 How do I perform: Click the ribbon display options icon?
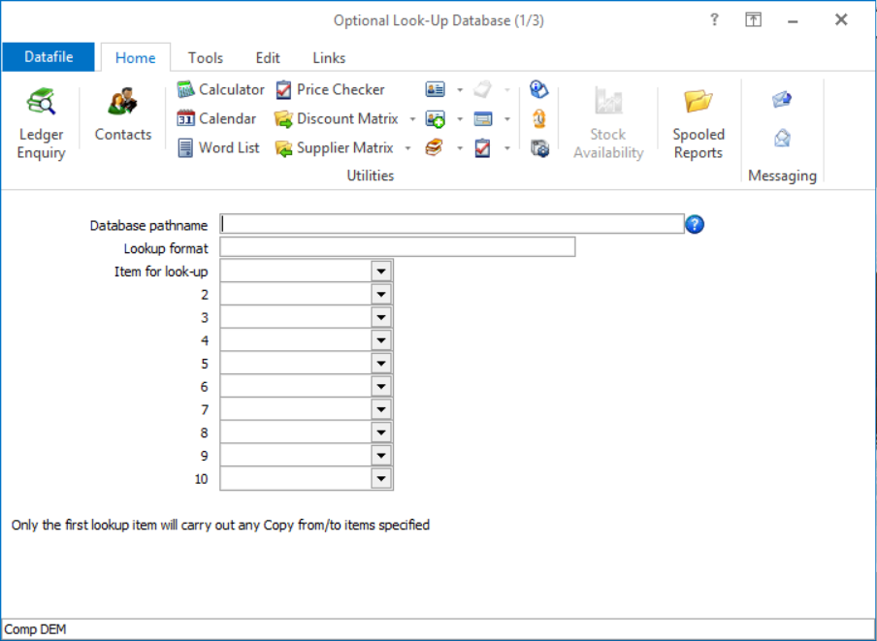pos(754,20)
